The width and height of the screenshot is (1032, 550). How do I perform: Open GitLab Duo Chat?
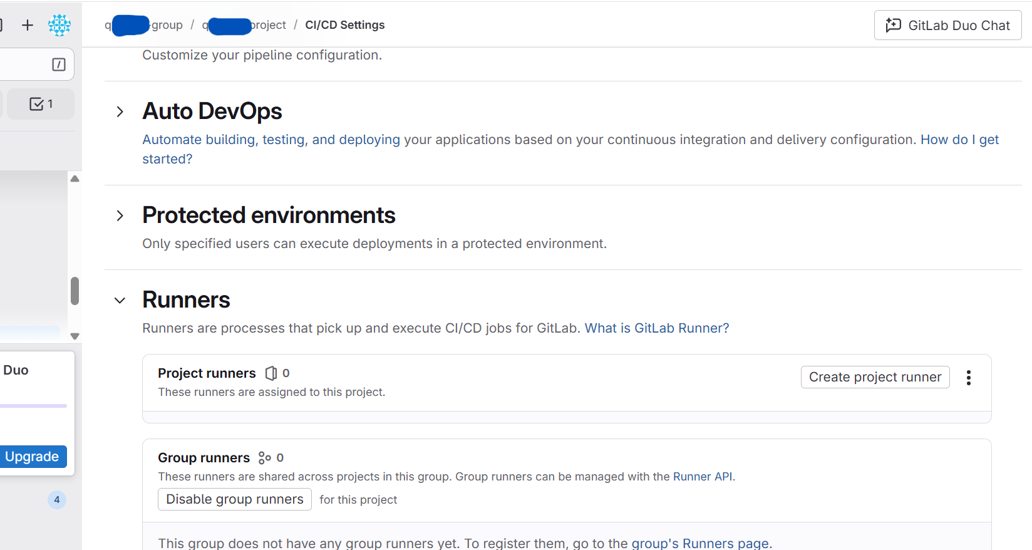(947, 25)
